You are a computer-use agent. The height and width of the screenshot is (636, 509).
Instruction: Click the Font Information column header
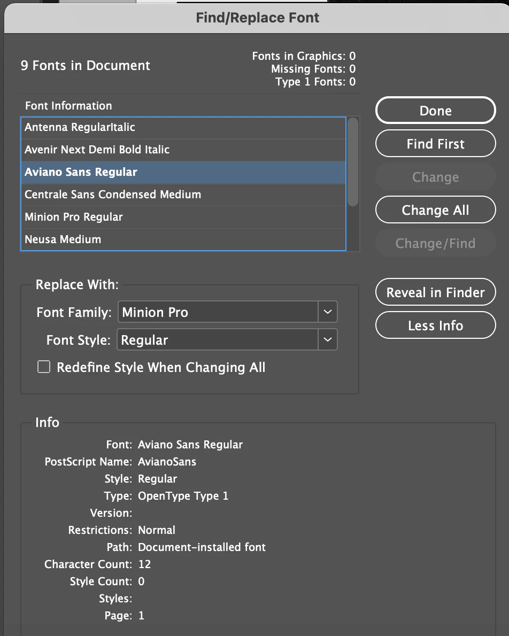68,106
